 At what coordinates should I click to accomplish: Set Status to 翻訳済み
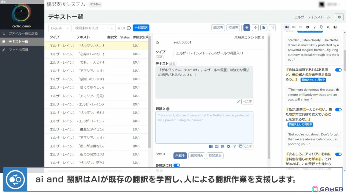tap(197, 155)
